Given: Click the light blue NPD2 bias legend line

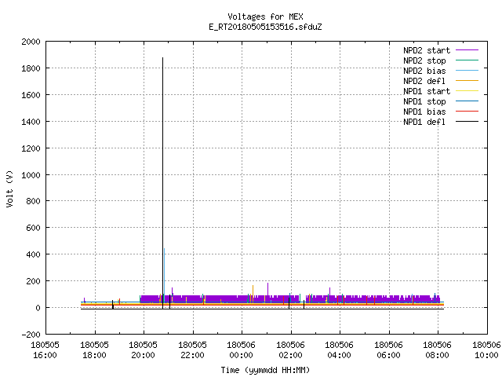Looking at the screenshot, I should [467, 71].
